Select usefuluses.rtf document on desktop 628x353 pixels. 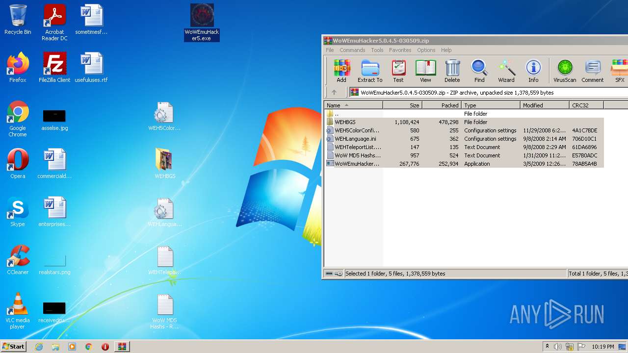coord(91,68)
